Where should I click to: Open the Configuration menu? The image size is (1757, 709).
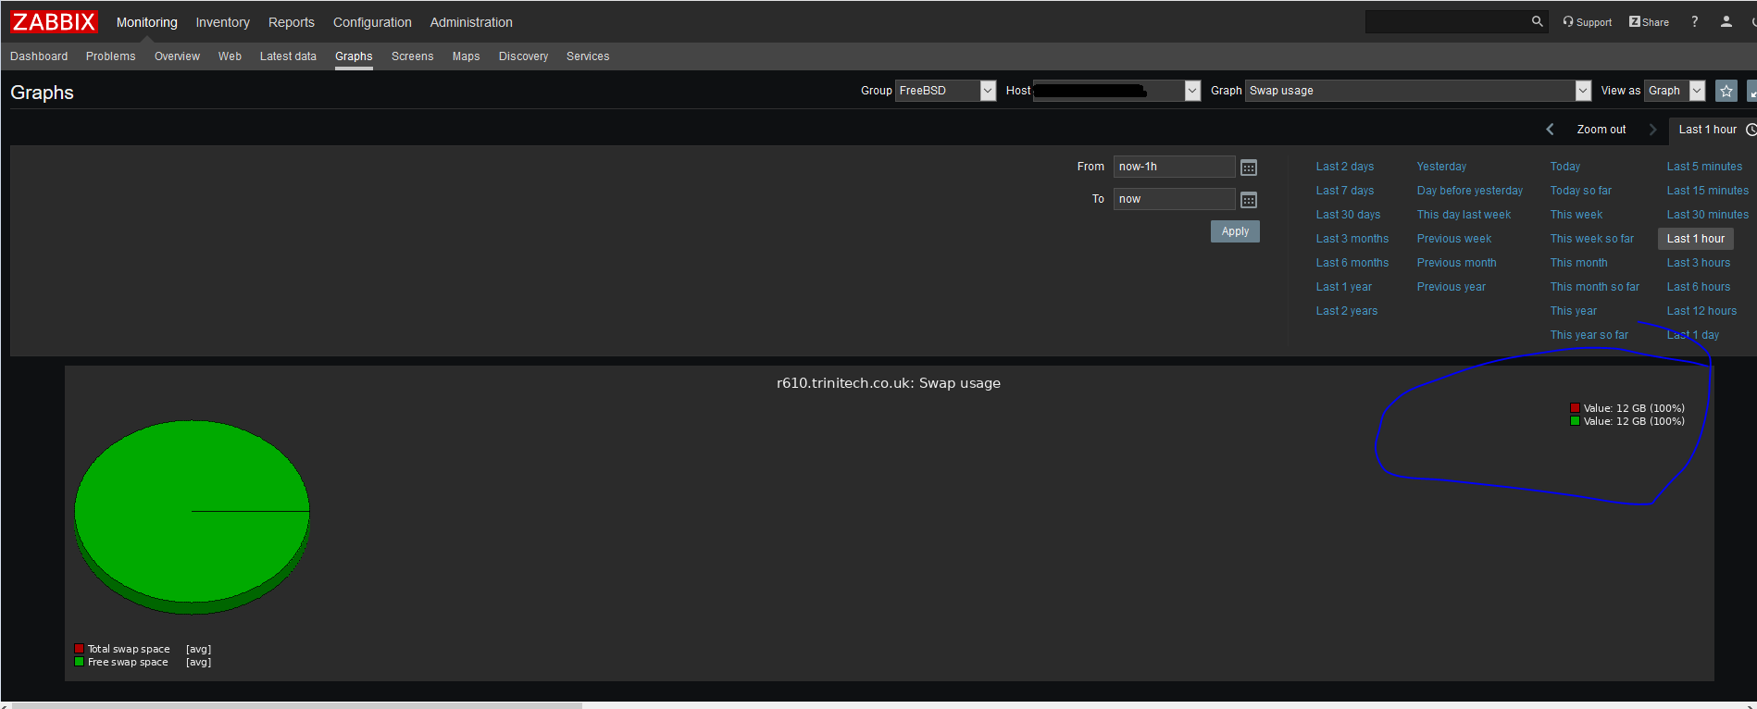pos(372,22)
